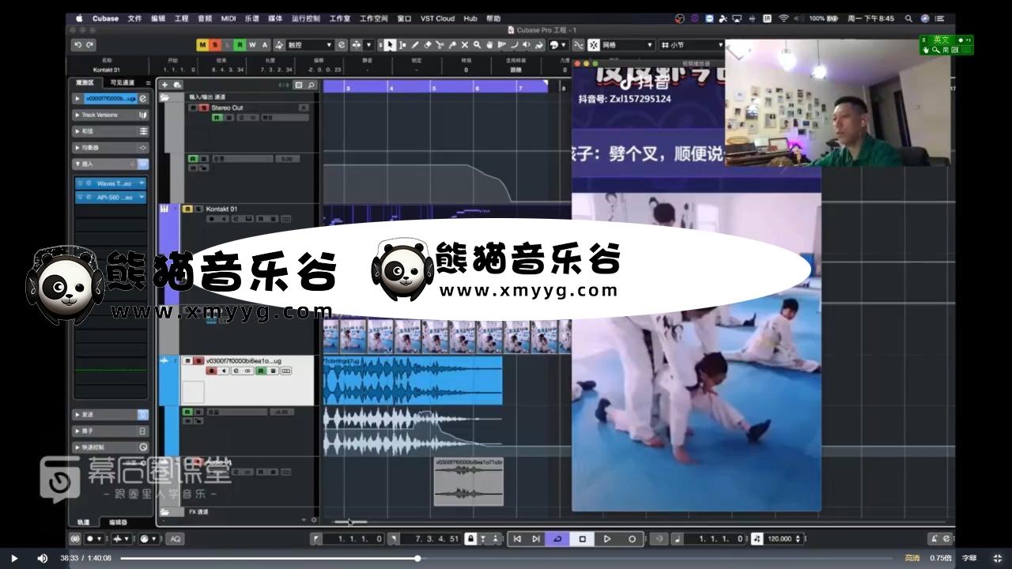Viewport: 1012px width, 569px height.
Task: Switch to the 编辑器 lower tab
Action: coord(118,522)
